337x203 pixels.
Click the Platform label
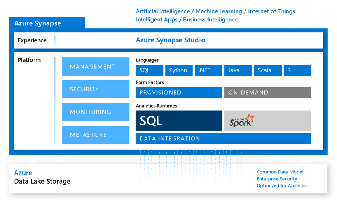[x=29, y=60]
